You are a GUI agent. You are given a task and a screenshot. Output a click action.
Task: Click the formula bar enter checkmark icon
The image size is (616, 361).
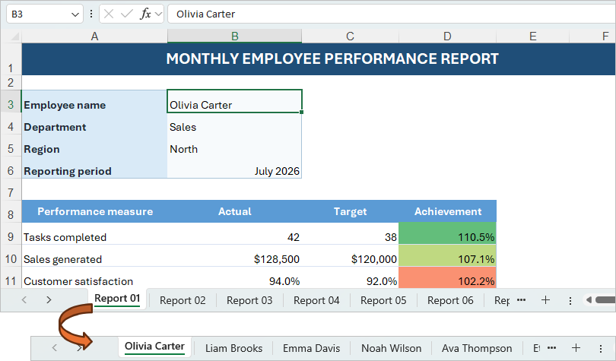pyautogui.click(x=126, y=14)
